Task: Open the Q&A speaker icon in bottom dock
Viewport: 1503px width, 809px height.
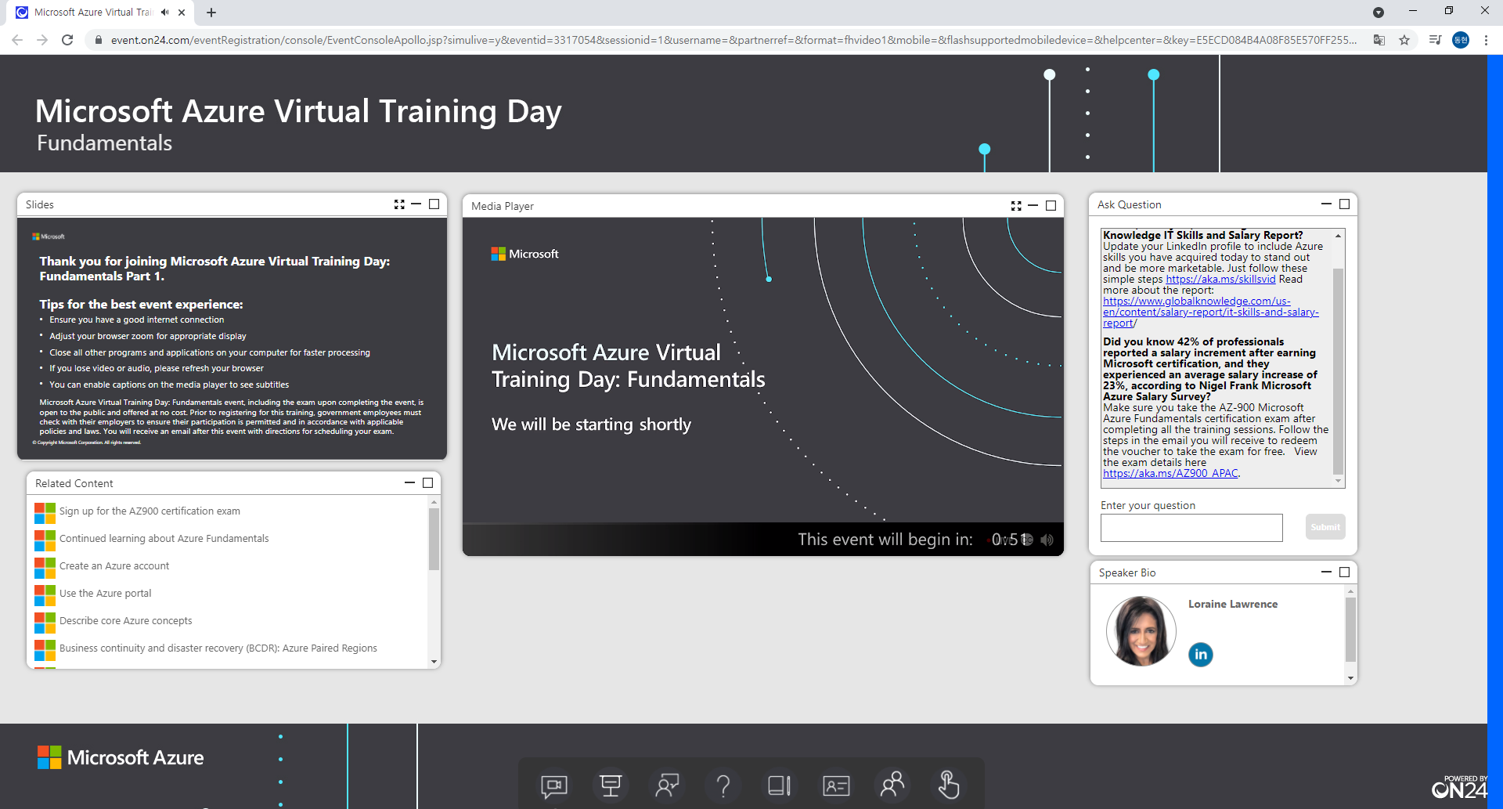Action: [x=667, y=786]
